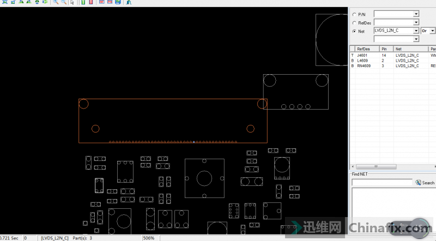Image resolution: width=436 pixels, height=241 pixels.
Task: Select the P/N radio button
Action: click(354, 15)
